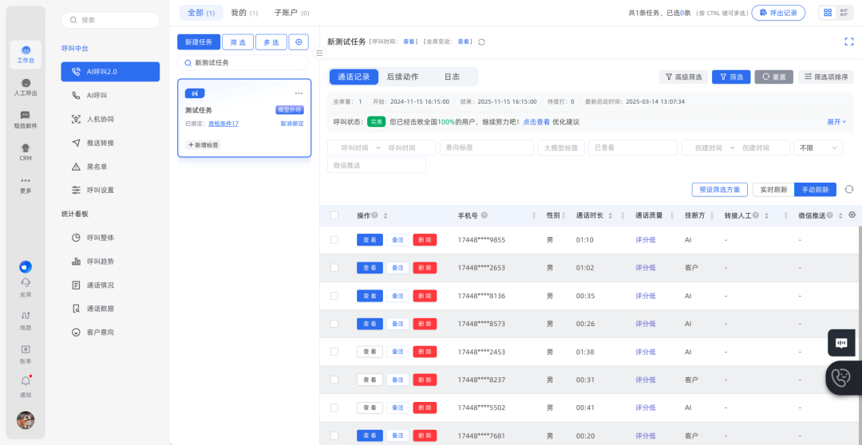This screenshot has height=445, width=862.
Task: Tick checkbox for row 17448****9855
Action: pyautogui.click(x=334, y=239)
